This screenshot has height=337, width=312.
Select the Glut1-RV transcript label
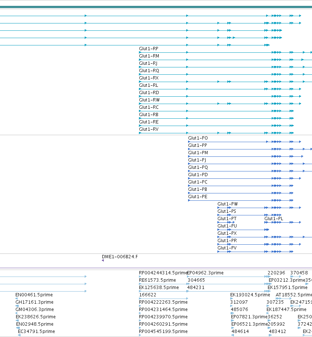tap(149, 129)
